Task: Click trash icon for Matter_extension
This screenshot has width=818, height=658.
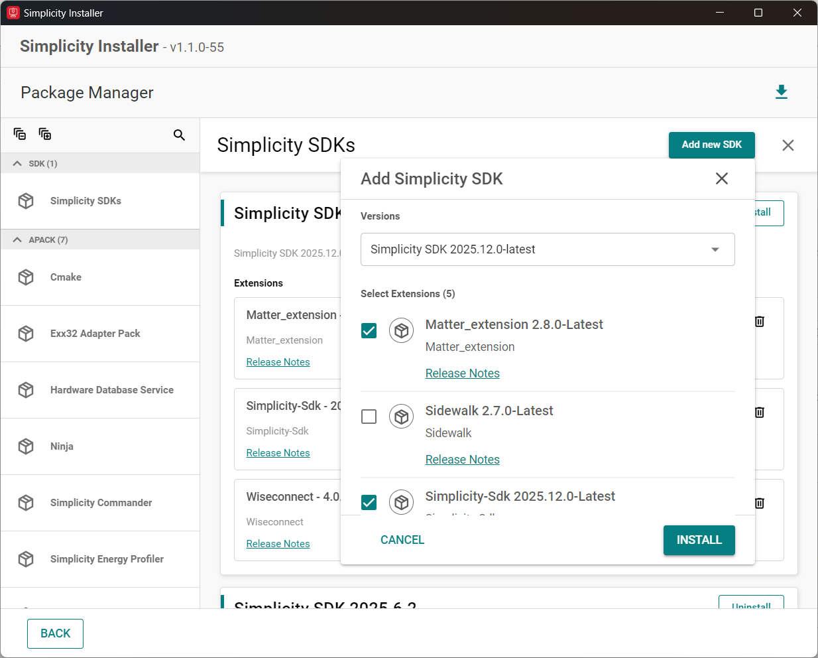Action: (x=760, y=322)
